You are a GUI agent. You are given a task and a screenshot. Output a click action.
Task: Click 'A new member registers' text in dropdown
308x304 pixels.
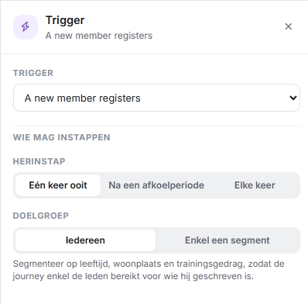(x=83, y=98)
